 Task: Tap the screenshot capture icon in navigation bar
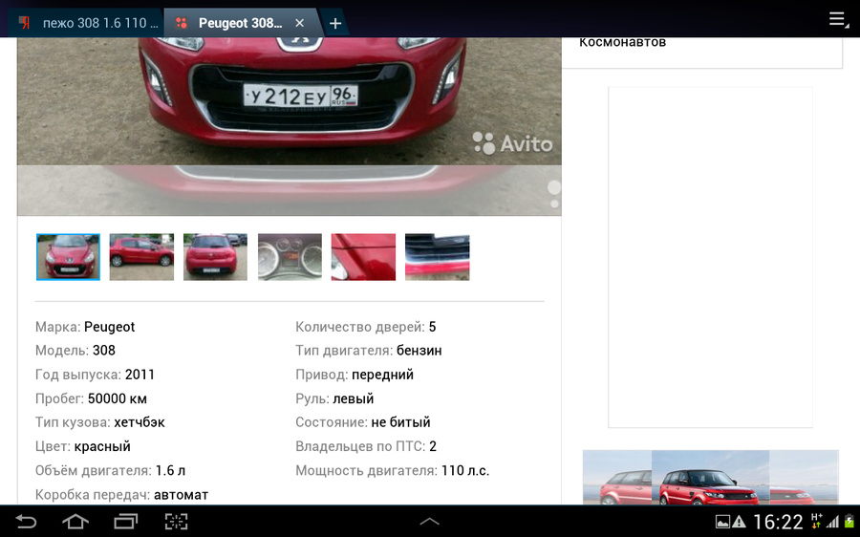(176, 521)
